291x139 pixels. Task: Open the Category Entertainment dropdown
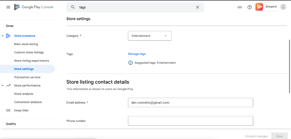click(x=150, y=36)
